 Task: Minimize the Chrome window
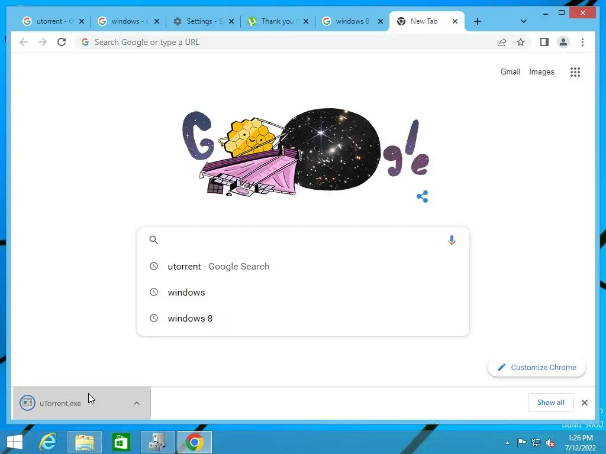[x=545, y=13]
